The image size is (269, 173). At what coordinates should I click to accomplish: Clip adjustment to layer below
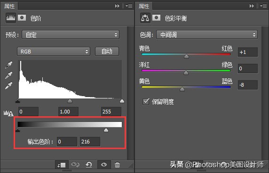[62, 165]
